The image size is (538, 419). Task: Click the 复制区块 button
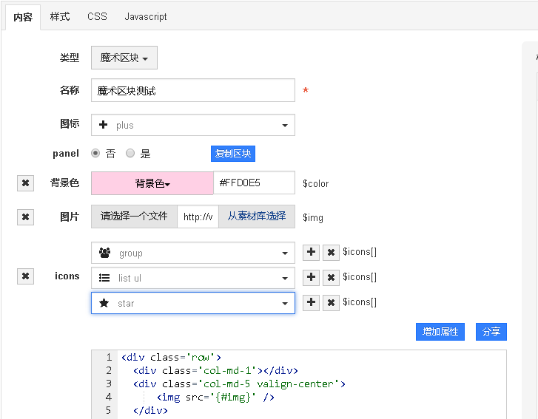point(233,154)
